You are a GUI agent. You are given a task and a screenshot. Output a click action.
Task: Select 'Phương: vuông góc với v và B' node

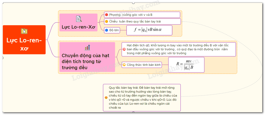pyautogui.click(x=142, y=15)
